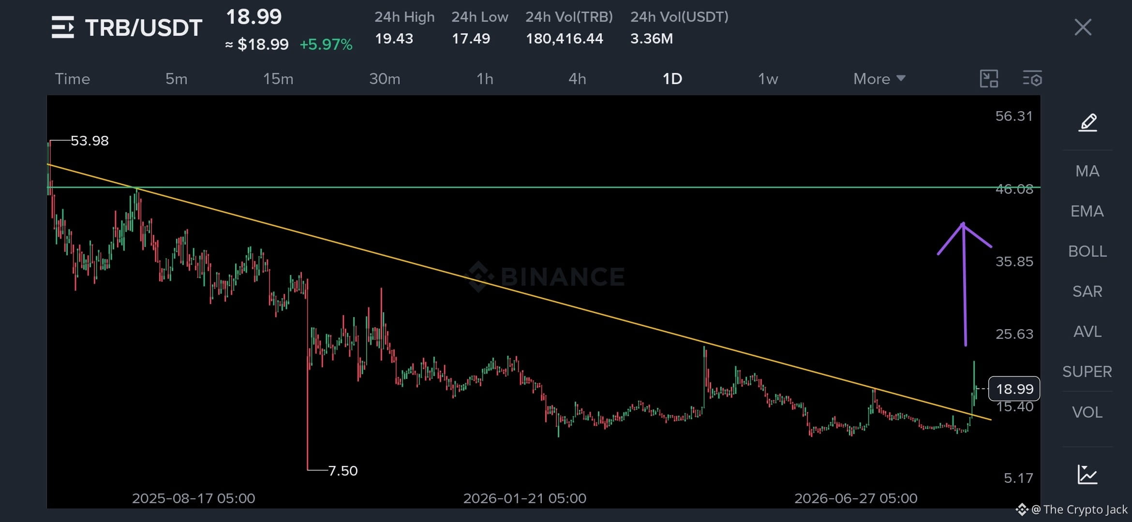Click the 24h High value 19.43
The width and height of the screenshot is (1132, 522).
[394, 39]
